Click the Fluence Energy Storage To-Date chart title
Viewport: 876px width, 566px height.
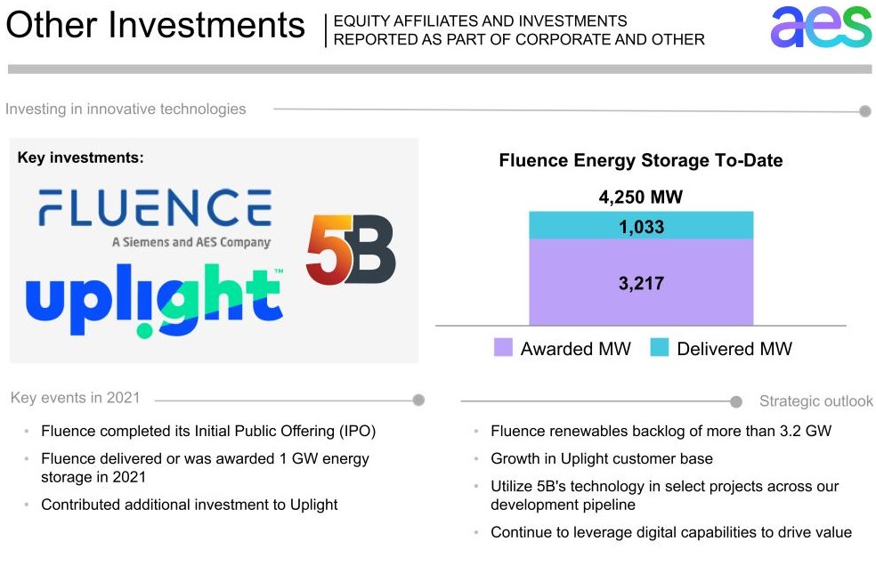pyautogui.click(x=641, y=161)
